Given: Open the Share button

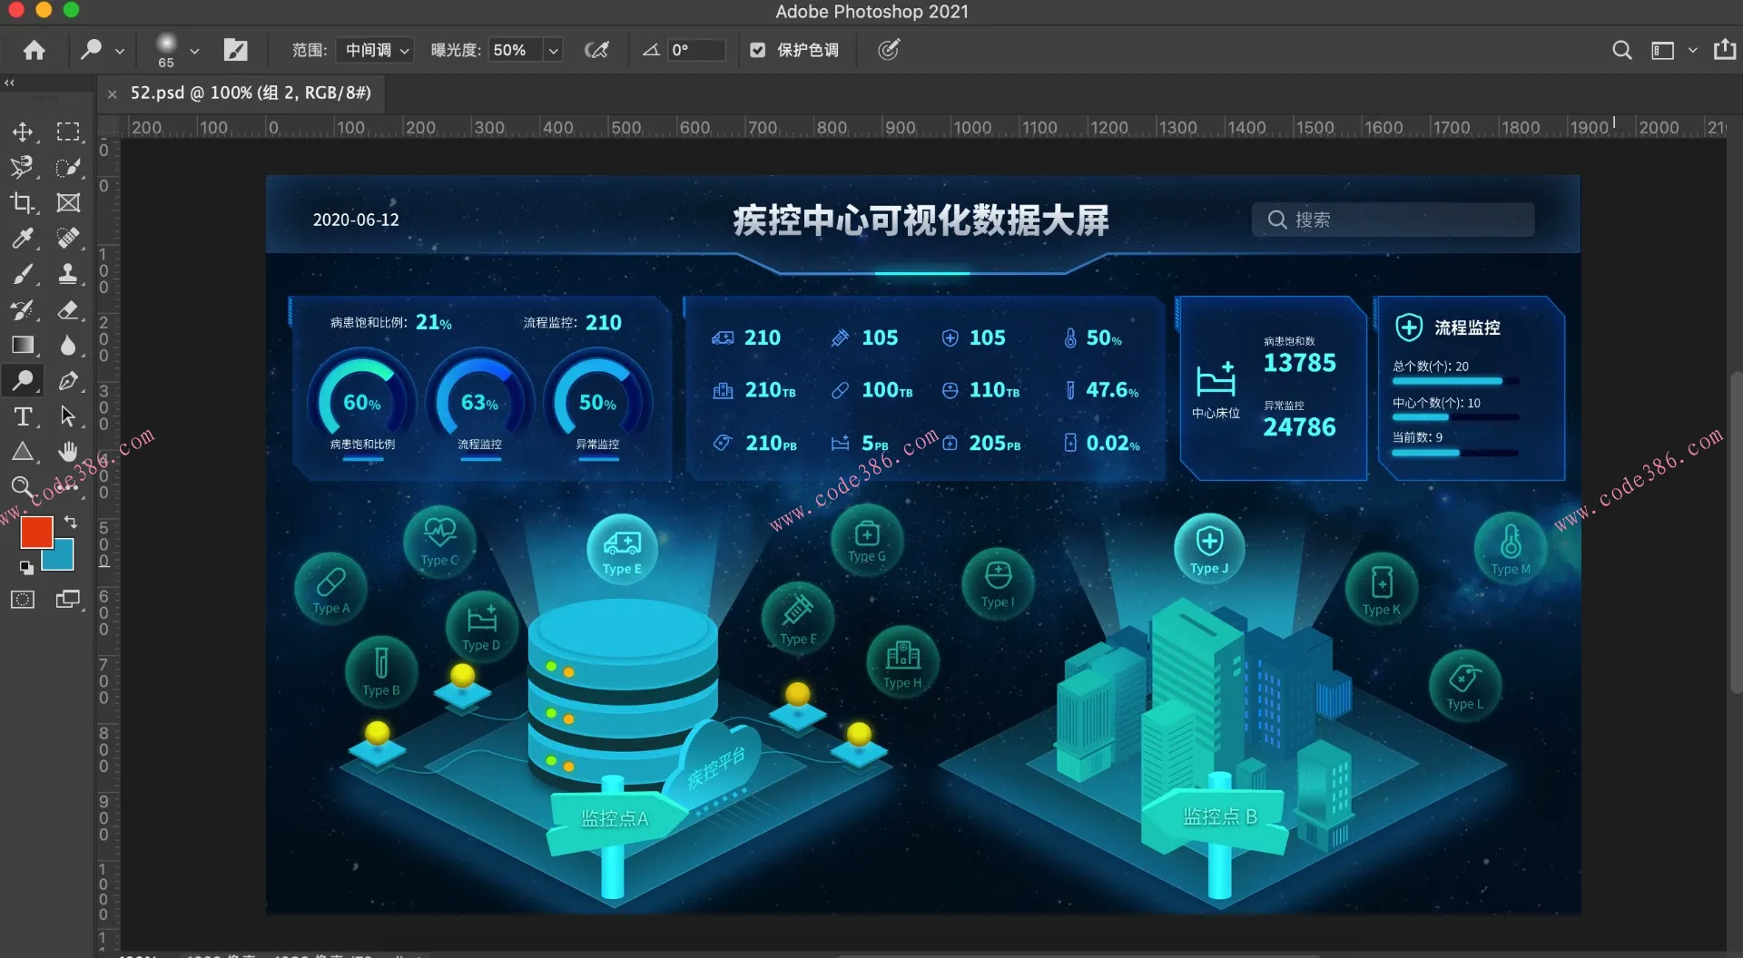Looking at the screenshot, I should (x=1724, y=50).
